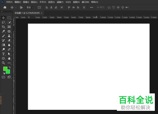Click the 3D pan camera icon
This screenshot has width=158, height=114.
pyautogui.click(x=118, y=7)
